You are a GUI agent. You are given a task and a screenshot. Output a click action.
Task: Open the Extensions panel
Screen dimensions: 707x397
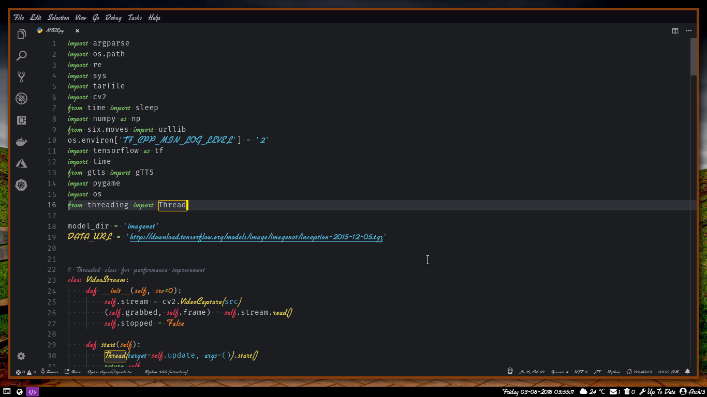click(21, 120)
